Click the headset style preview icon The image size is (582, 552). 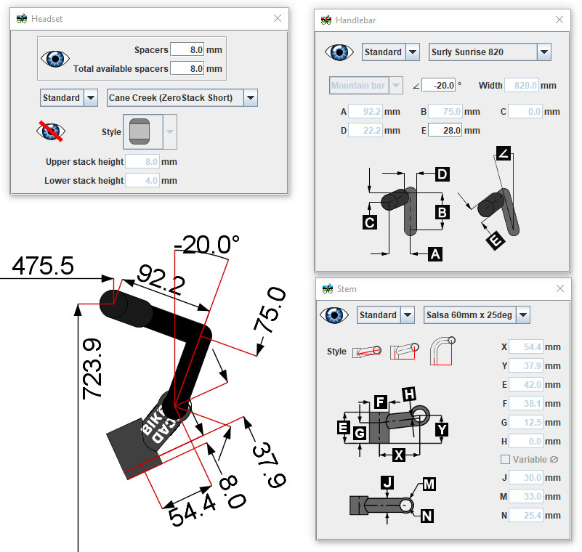[x=139, y=131]
